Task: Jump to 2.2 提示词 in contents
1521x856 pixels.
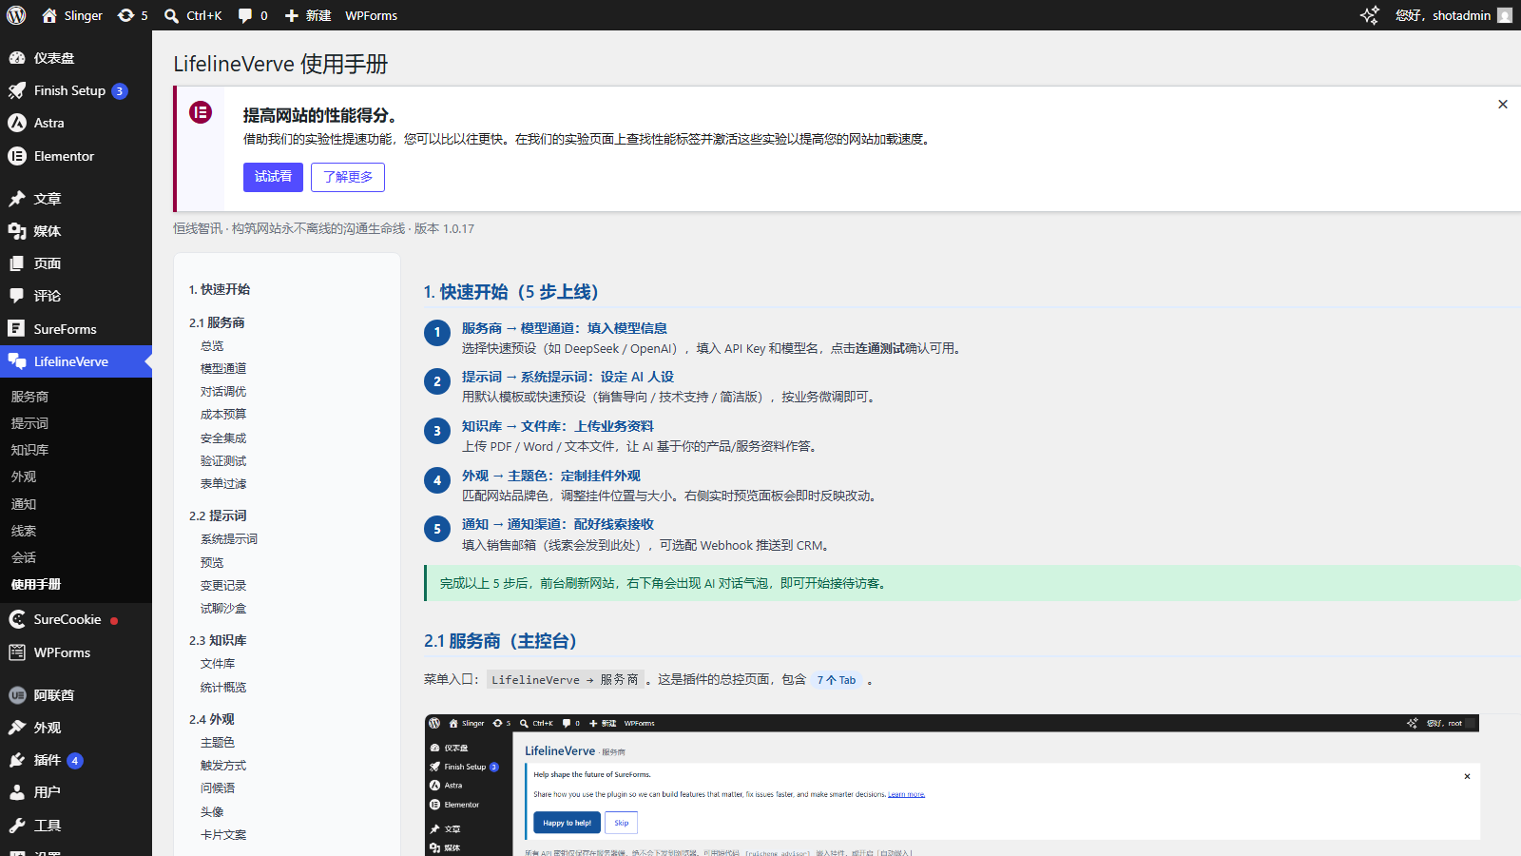Action: pos(218,516)
